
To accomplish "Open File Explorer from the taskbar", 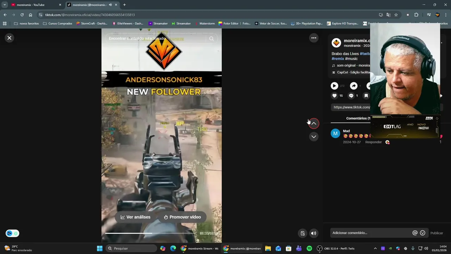I will (268, 248).
